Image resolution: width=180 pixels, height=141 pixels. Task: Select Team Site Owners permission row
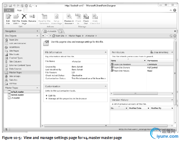pos(122,67)
